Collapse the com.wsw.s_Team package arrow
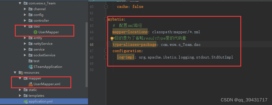This screenshot has width=272, height=105. pos(20,3)
